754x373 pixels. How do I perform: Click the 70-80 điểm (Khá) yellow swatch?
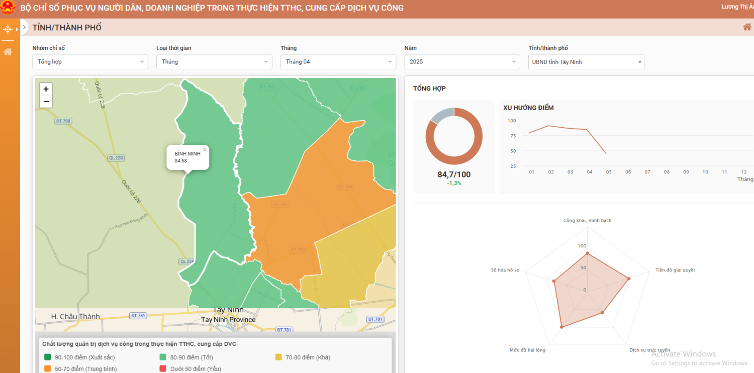[x=278, y=357]
